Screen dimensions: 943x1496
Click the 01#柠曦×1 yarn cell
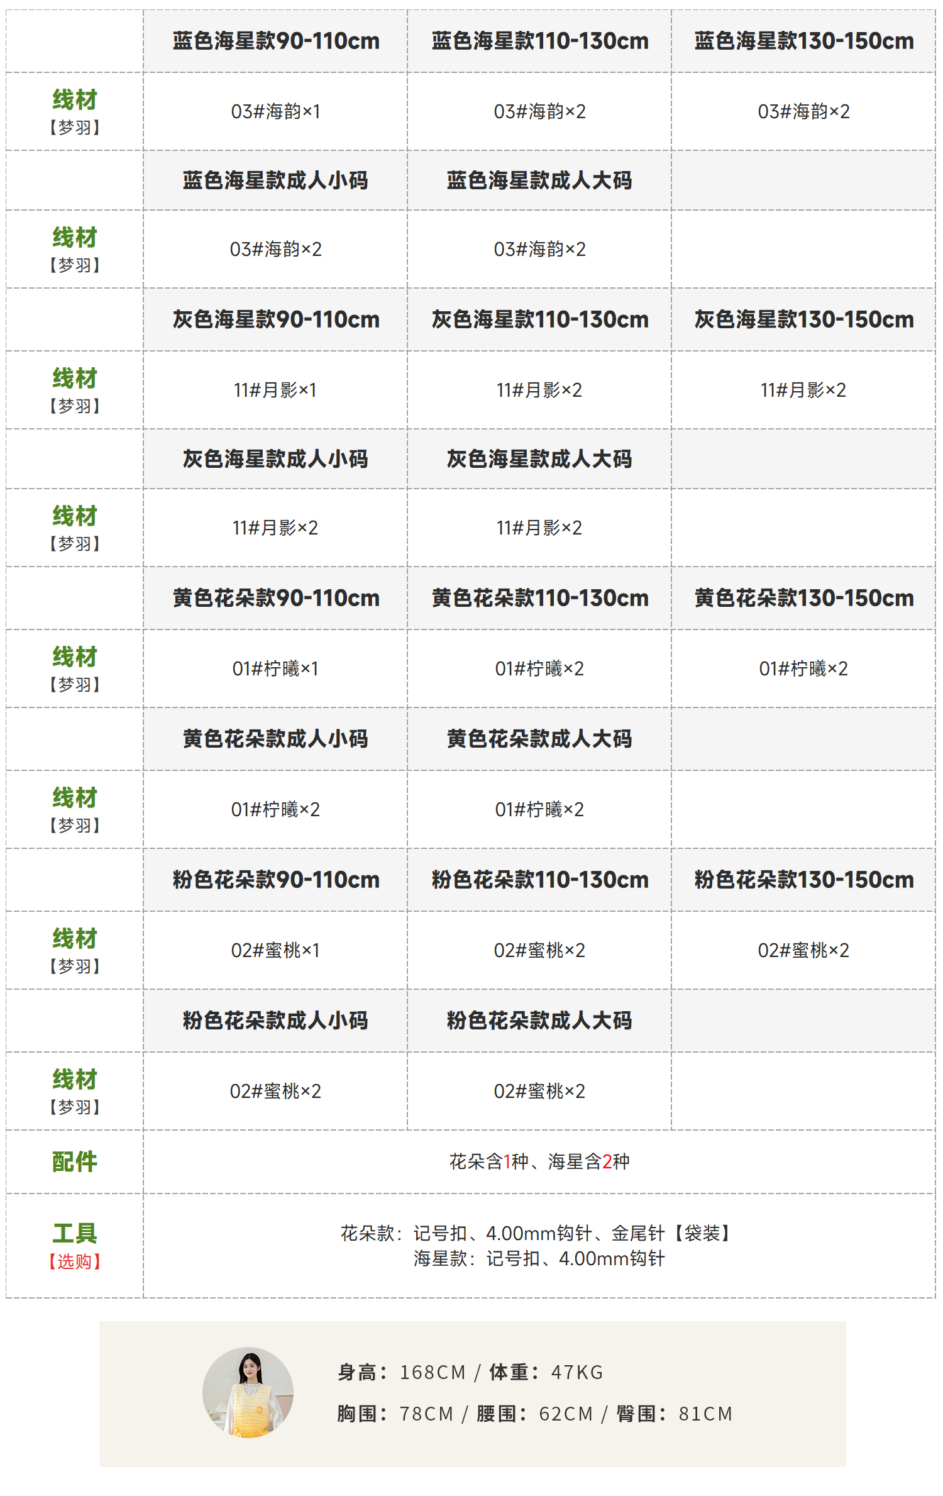pos(275,669)
